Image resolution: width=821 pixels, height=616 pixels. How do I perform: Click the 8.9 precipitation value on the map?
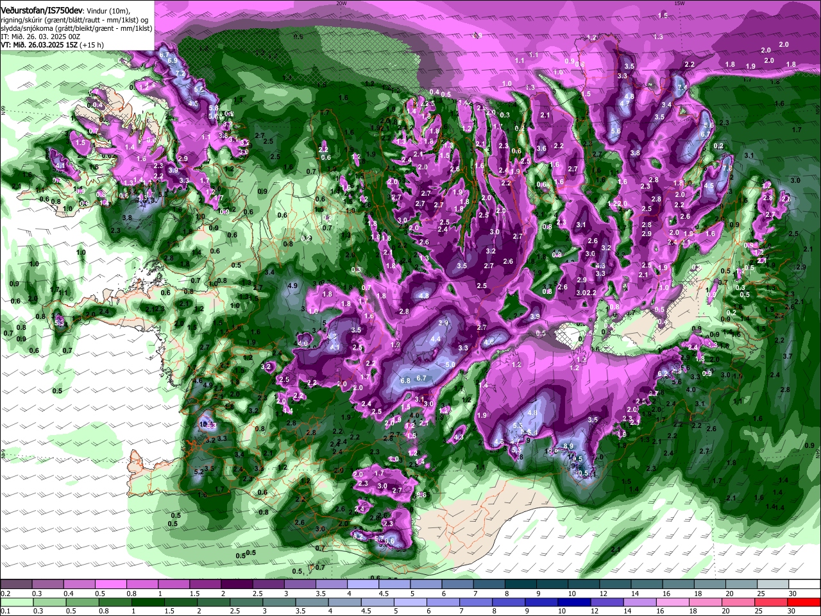point(568,446)
